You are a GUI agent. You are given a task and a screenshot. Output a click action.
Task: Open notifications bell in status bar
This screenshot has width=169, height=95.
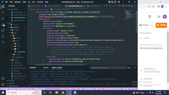coord(135,89)
